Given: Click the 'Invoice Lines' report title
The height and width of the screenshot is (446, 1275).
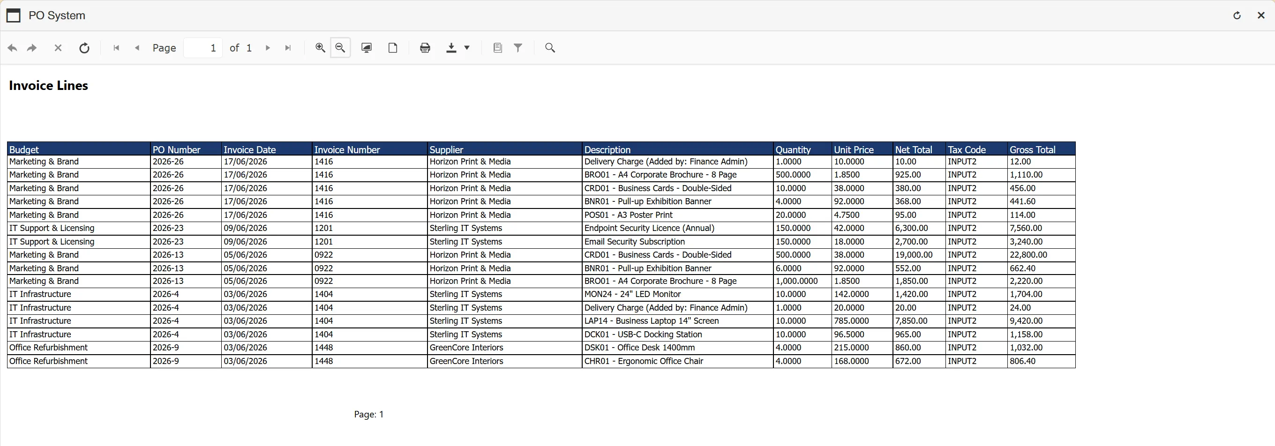Looking at the screenshot, I should (x=48, y=86).
